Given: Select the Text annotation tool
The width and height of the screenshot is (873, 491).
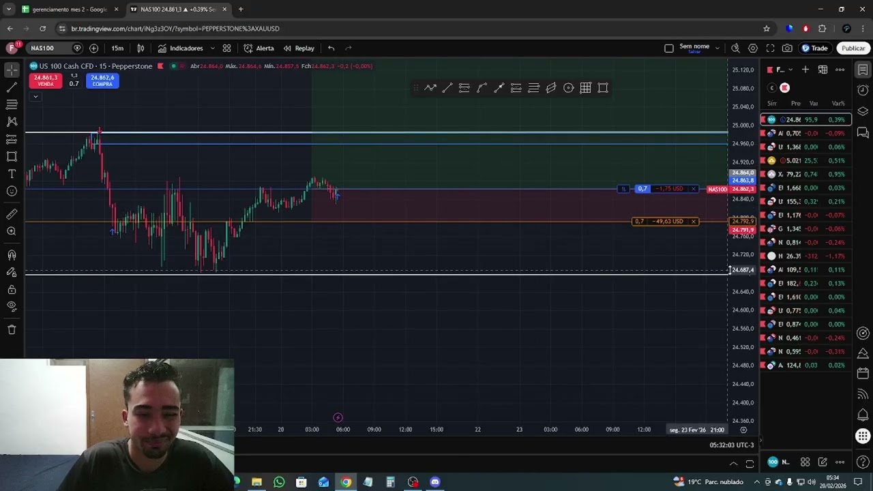Looking at the screenshot, I should (x=12, y=174).
